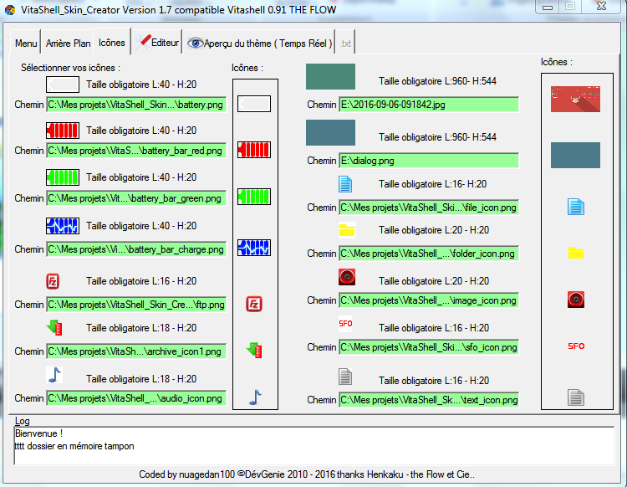
Task: Click the audio_icon.png path field
Action: pos(136,398)
